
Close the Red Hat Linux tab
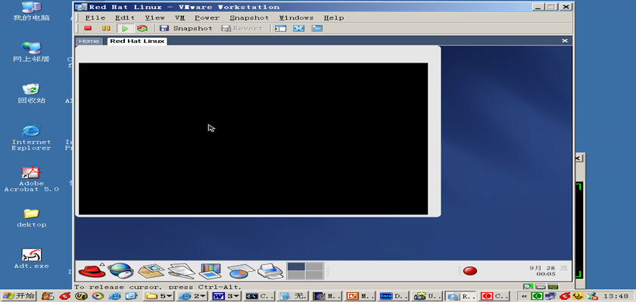point(565,41)
